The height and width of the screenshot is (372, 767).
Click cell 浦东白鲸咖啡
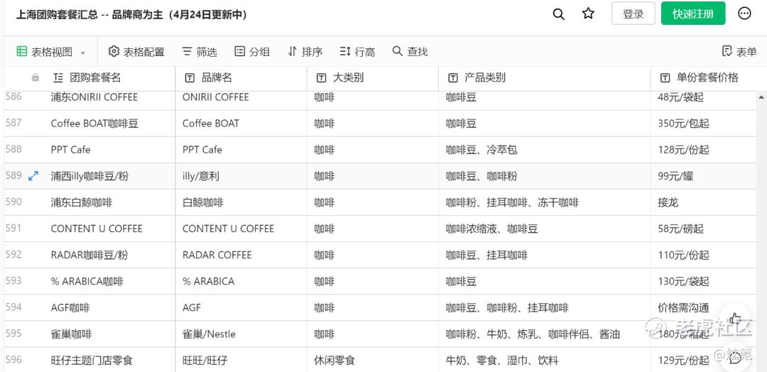tap(81, 203)
